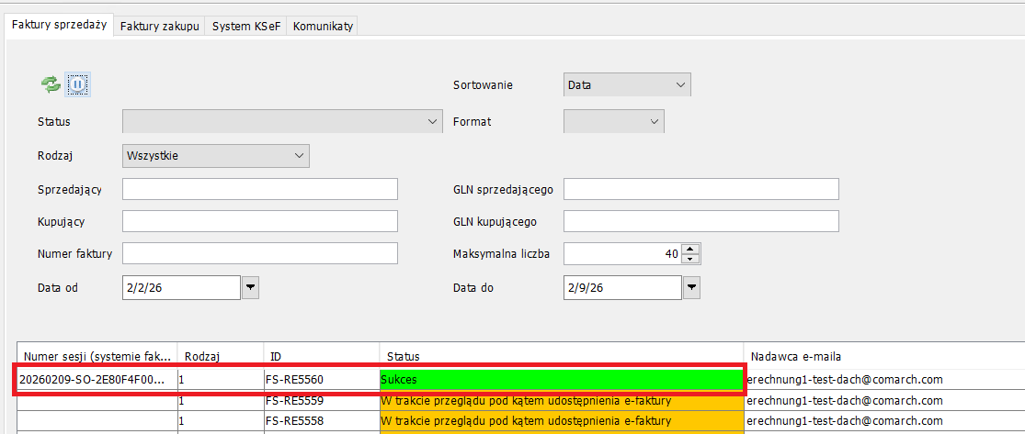
Task: Click the Maksymalna liczba value field
Action: click(621, 253)
